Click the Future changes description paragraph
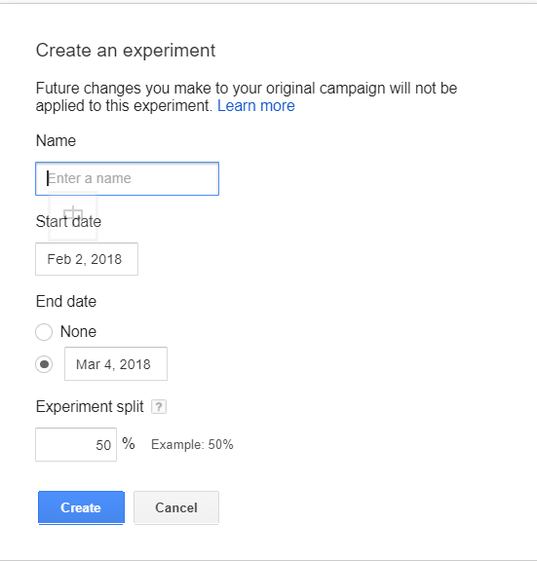The height and width of the screenshot is (561, 537). 247,97
